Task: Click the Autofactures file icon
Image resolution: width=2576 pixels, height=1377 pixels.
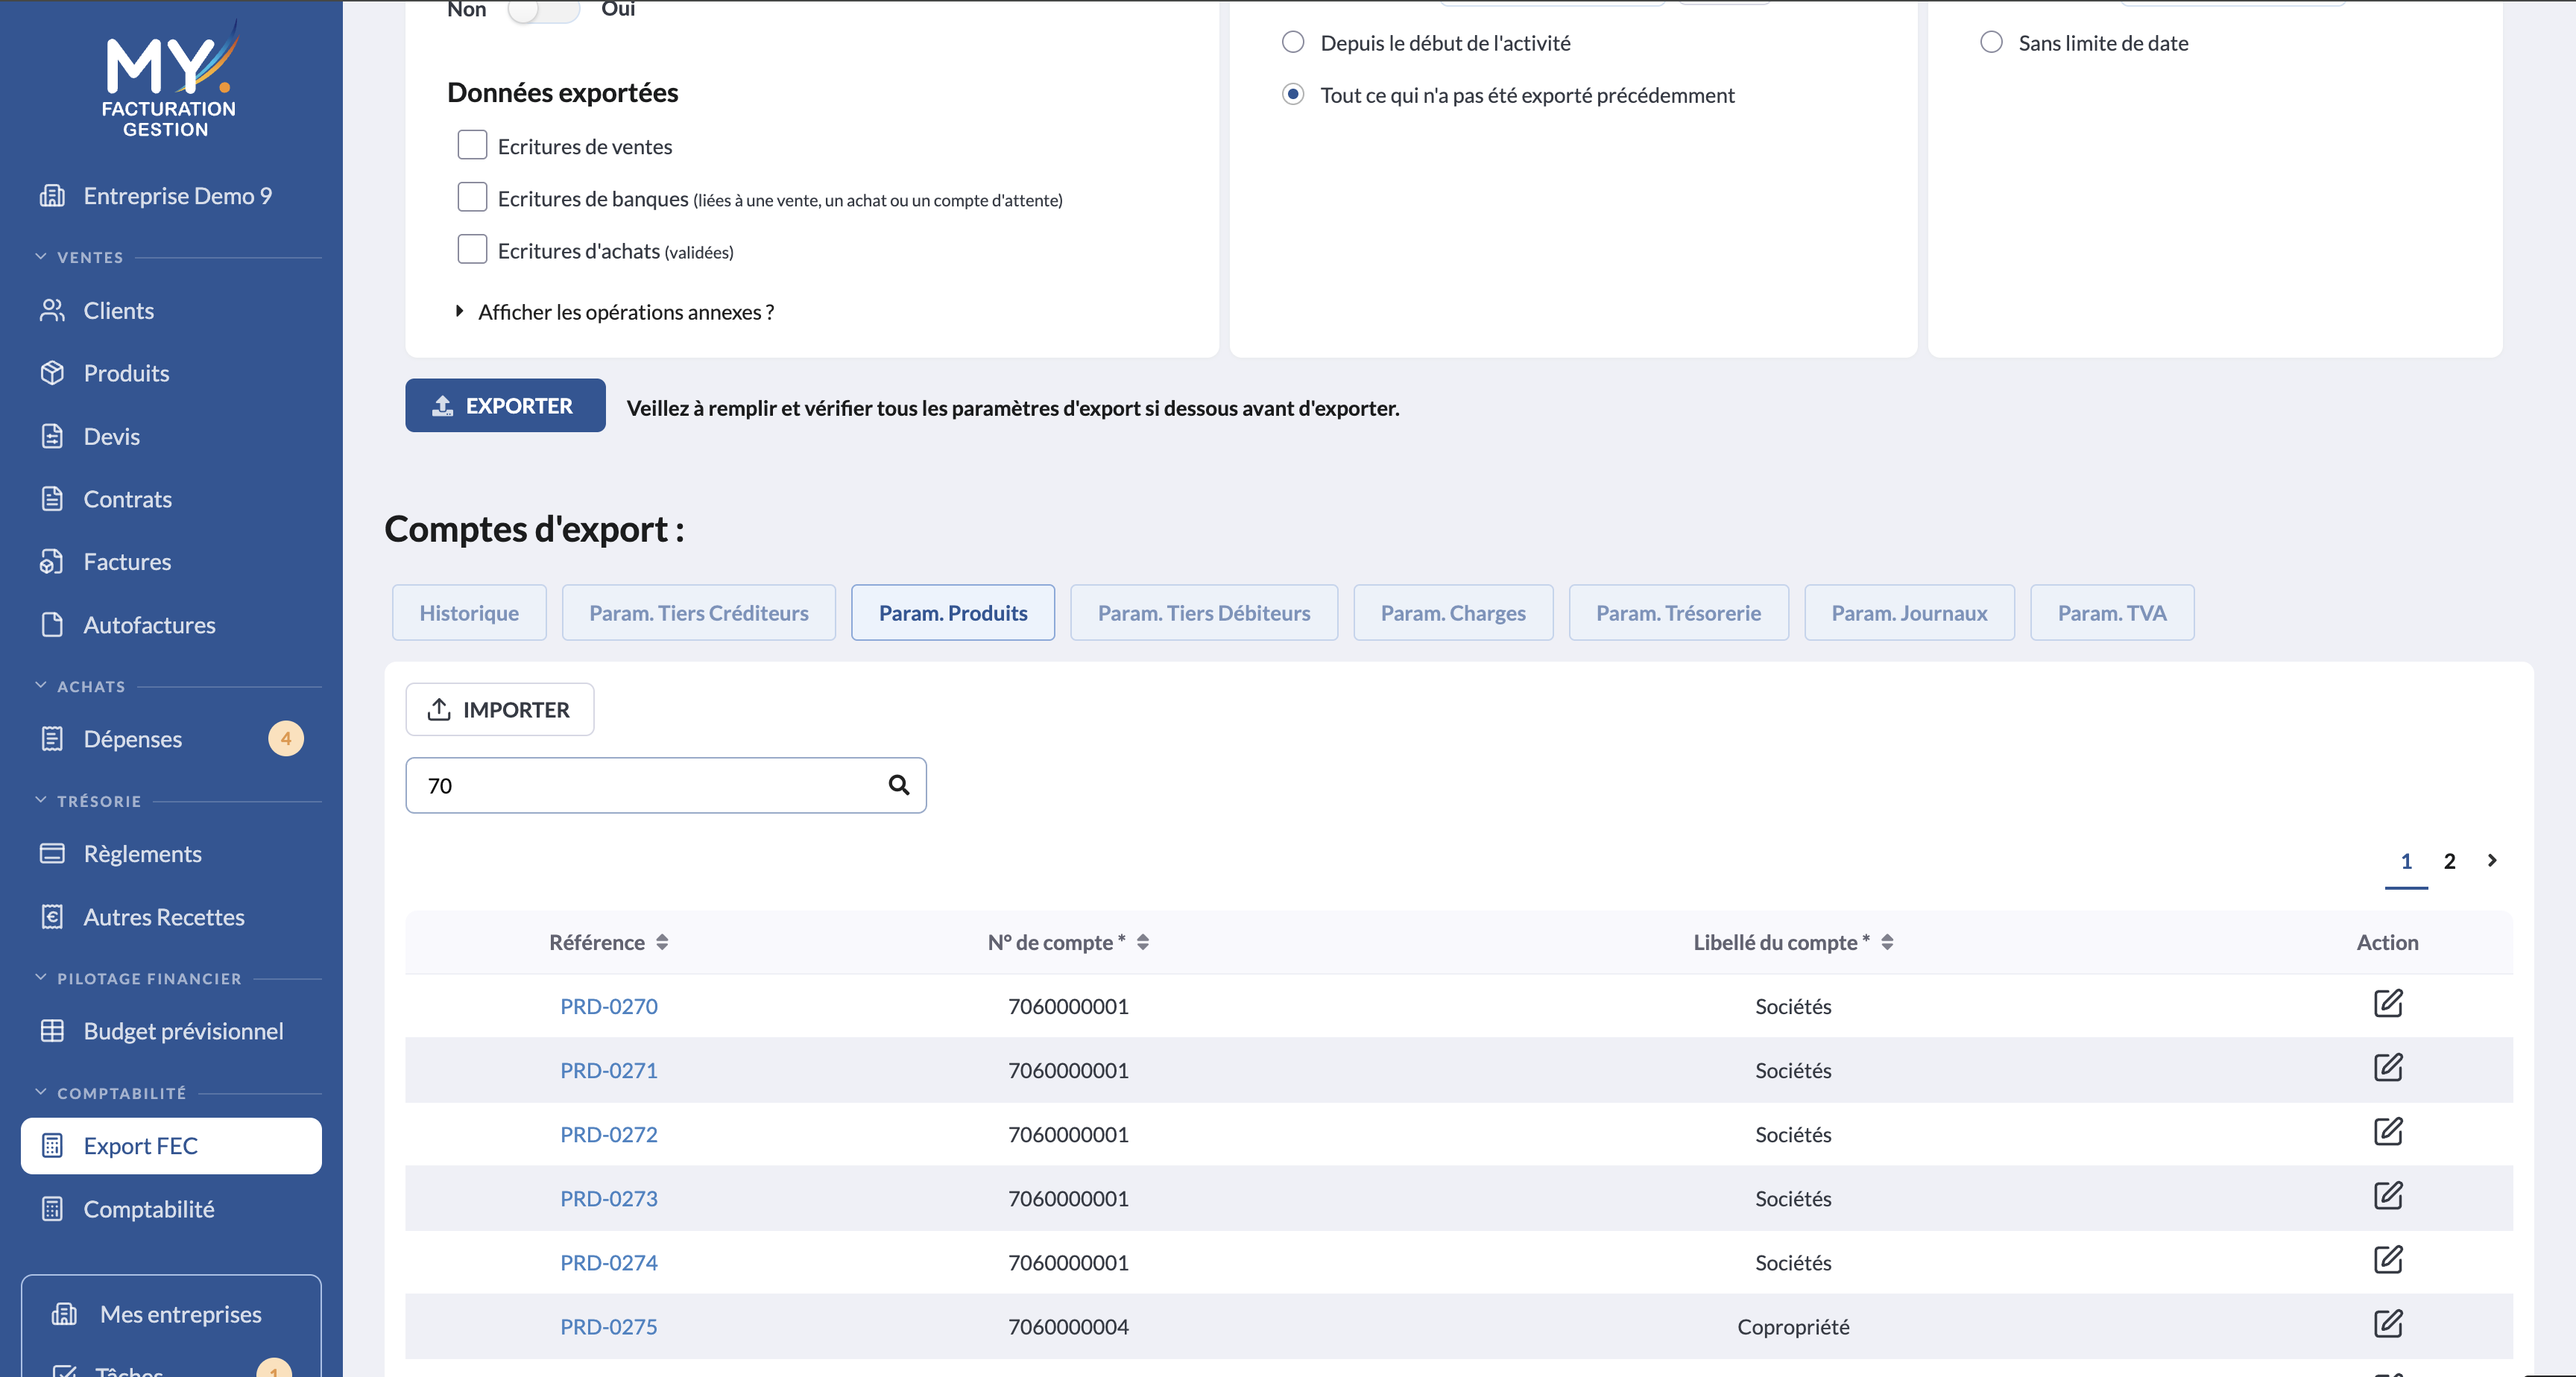Action: point(52,625)
